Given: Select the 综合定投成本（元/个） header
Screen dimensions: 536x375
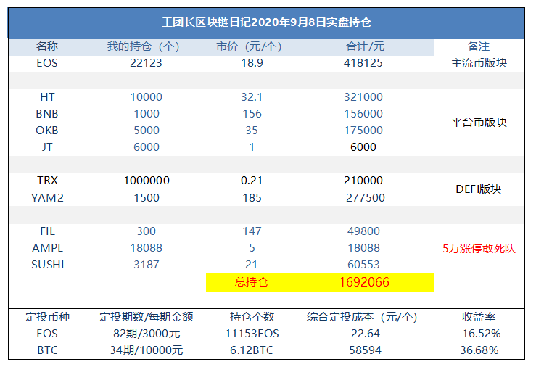Looking at the screenshot, I should click(362, 317).
